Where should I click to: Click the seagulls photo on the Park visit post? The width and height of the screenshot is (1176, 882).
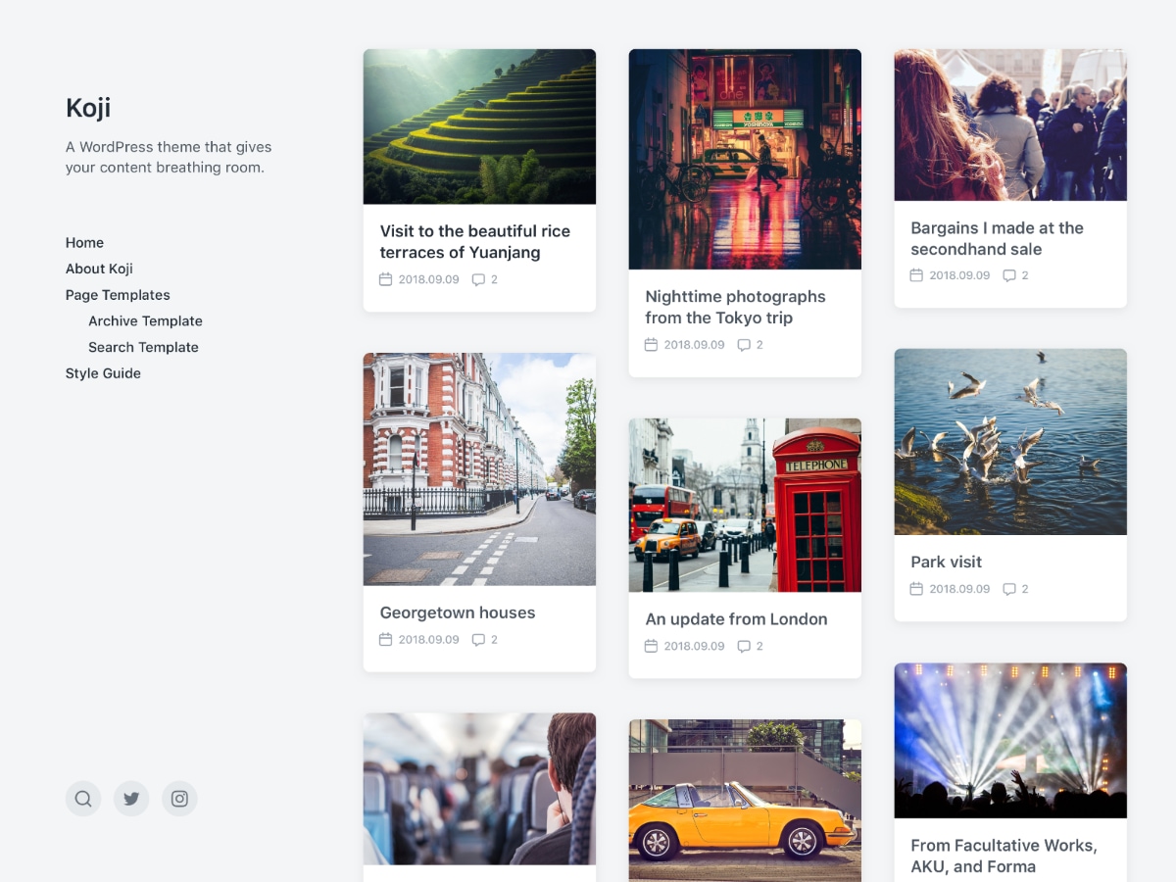1009,441
